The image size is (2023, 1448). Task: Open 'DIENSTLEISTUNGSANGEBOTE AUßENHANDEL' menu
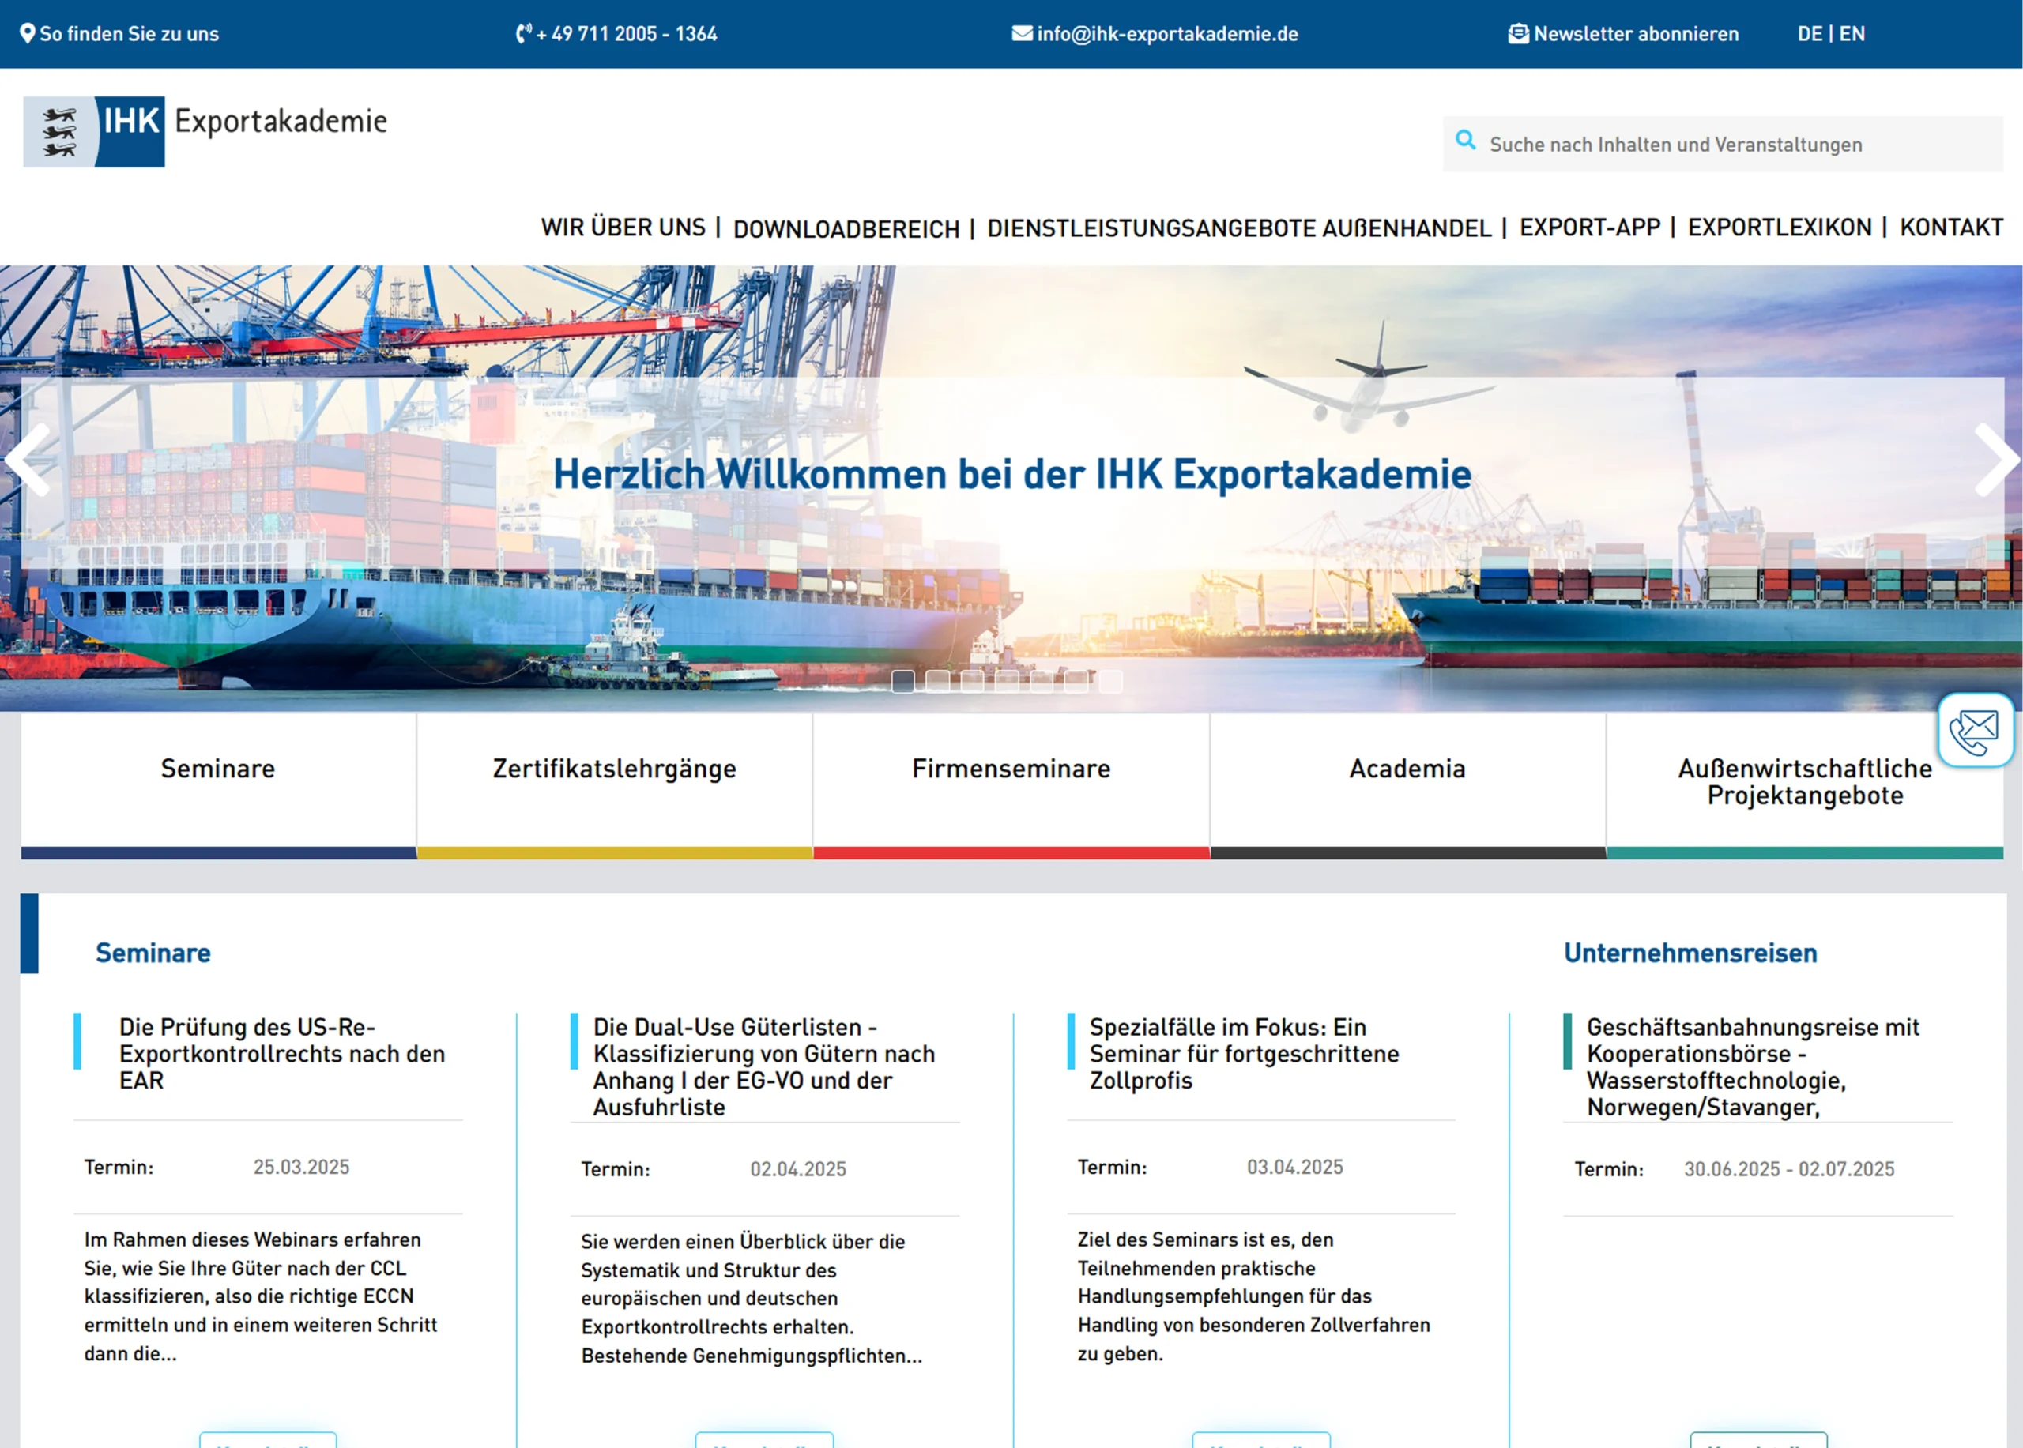pos(1239,228)
